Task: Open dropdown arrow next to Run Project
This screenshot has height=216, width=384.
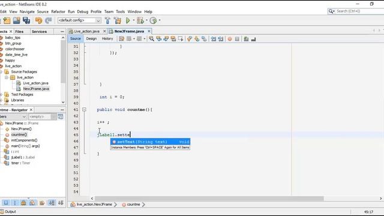Action: coord(133,20)
